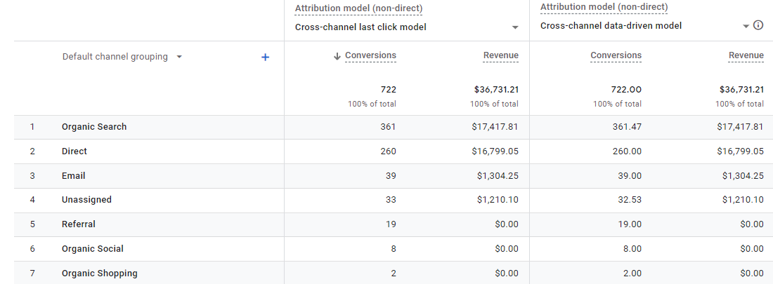
Task: Click the Unassigned channel row
Action: tap(86, 200)
